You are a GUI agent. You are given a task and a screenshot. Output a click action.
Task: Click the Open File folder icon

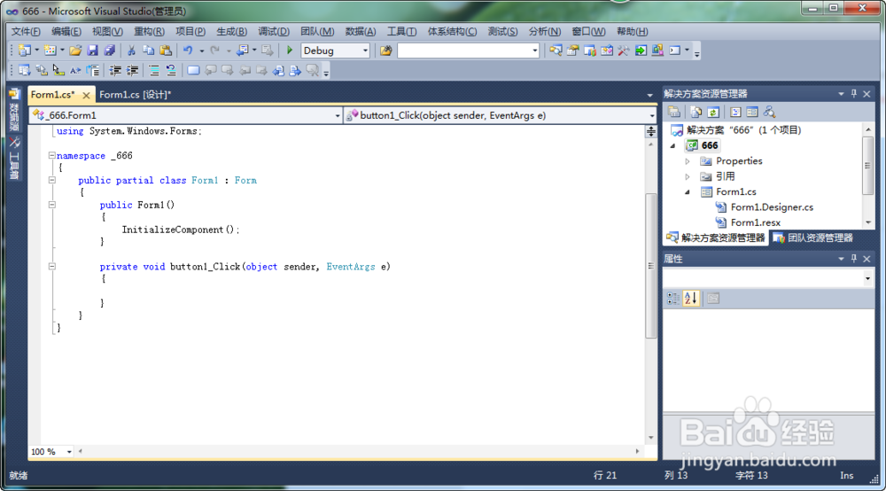[75, 51]
